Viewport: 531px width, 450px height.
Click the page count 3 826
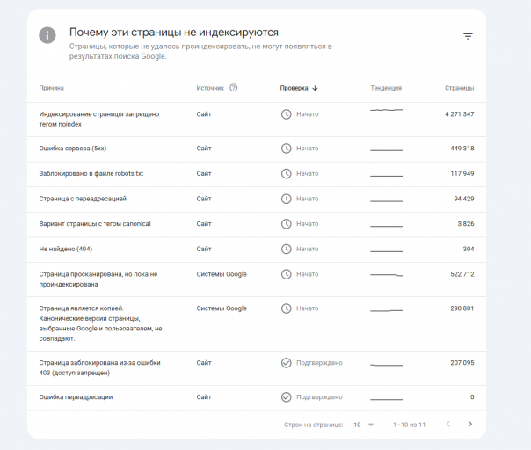pyautogui.click(x=466, y=224)
